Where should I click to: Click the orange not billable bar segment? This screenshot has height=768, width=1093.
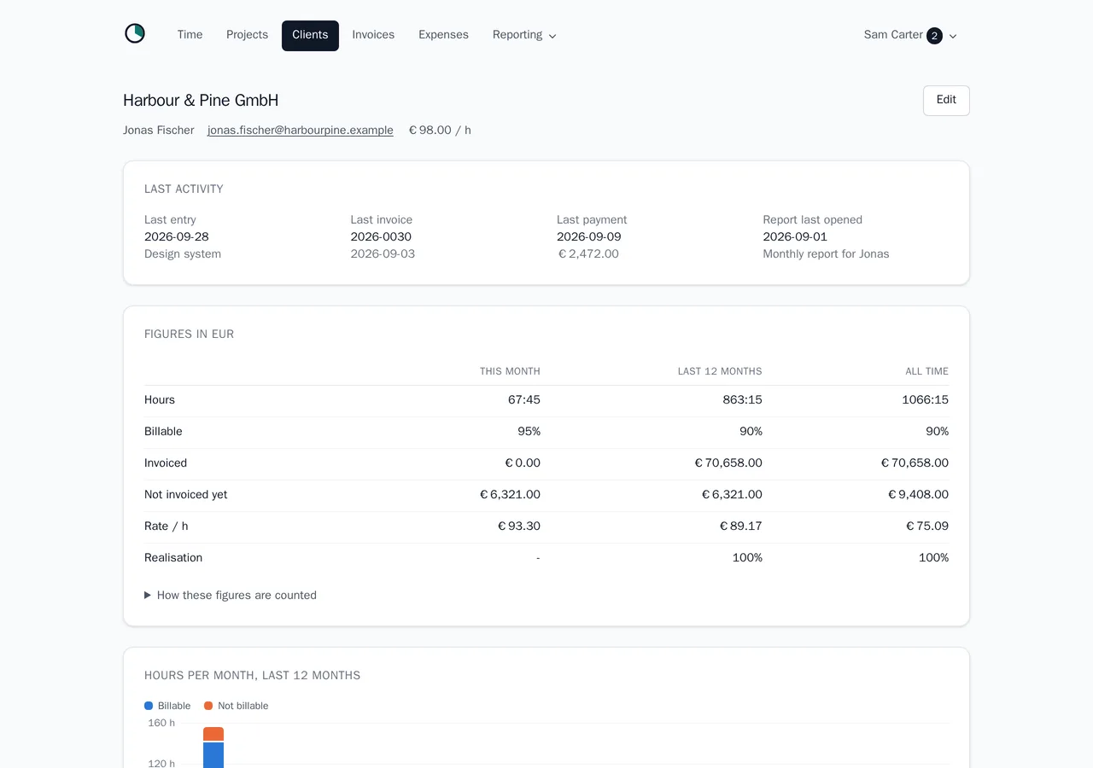(x=213, y=734)
